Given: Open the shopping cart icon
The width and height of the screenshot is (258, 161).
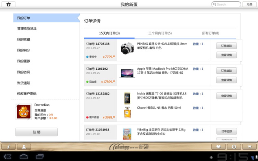Looking at the screenshot, I should click(x=249, y=146).
